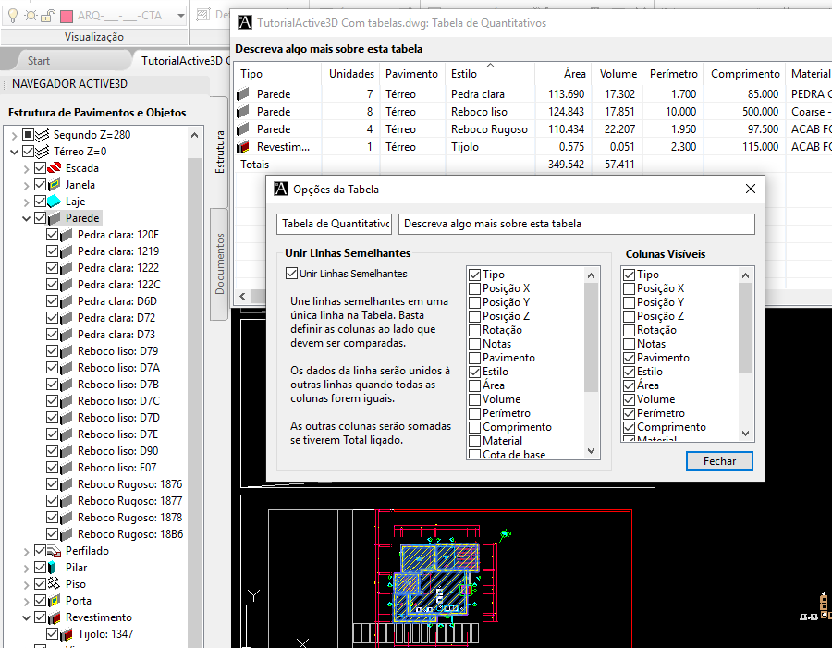Image resolution: width=832 pixels, height=648 pixels.
Task: Click the Piso floor hatch icon
Action: coord(55,584)
